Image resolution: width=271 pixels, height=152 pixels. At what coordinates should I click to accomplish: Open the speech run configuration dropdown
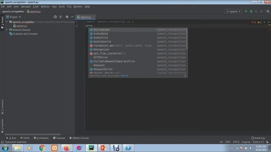pyautogui.click(x=233, y=11)
